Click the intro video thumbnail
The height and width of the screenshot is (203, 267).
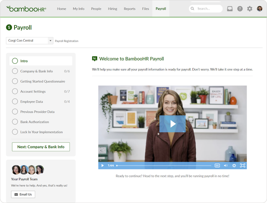click(173, 127)
